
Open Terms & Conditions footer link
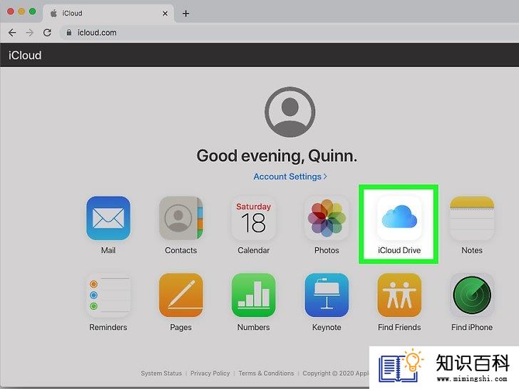coord(266,373)
